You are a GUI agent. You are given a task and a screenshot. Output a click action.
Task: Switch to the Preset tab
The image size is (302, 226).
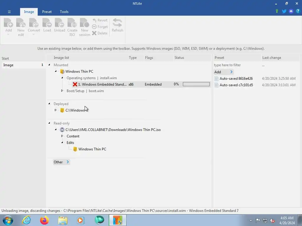click(x=47, y=12)
